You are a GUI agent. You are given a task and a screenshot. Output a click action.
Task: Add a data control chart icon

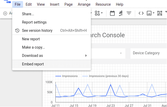pos(121,13)
